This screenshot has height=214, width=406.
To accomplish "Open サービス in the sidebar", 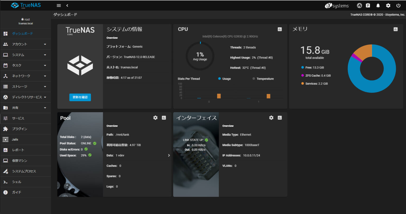I will click(18, 118).
